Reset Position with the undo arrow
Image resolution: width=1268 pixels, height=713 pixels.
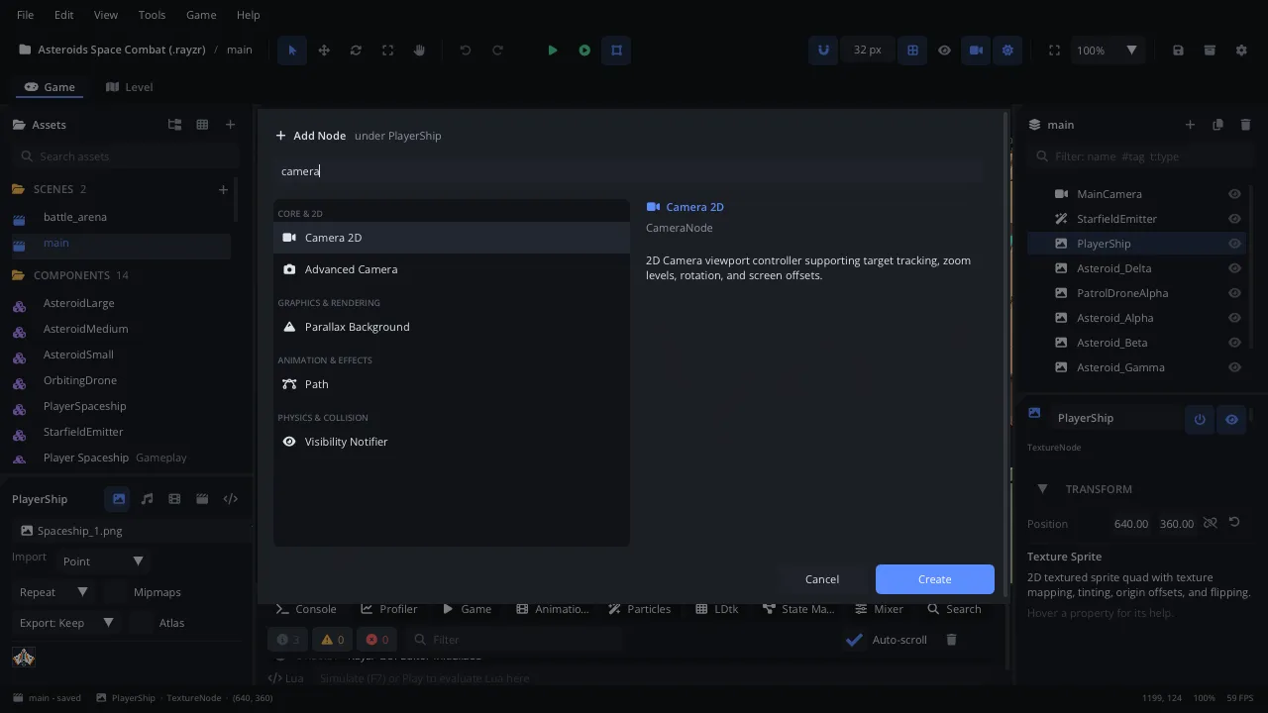[x=1234, y=523]
